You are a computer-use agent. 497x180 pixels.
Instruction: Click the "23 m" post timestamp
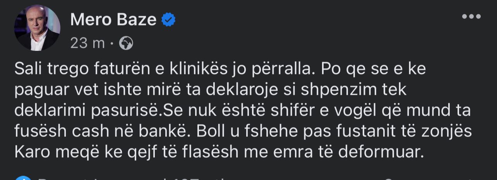coord(87,43)
